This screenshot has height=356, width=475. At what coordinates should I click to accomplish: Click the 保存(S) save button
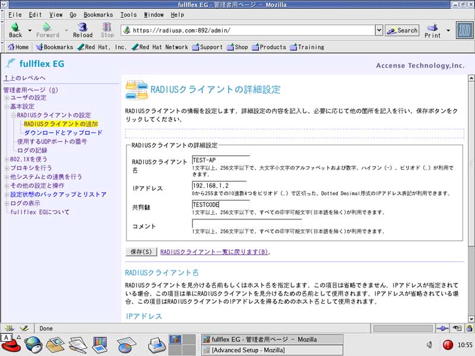(141, 252)
